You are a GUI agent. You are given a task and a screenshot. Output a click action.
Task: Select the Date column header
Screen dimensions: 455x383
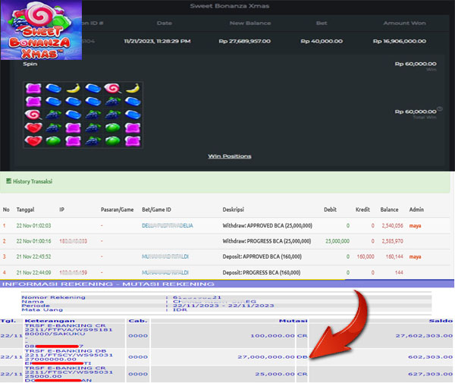coord(165,23)
